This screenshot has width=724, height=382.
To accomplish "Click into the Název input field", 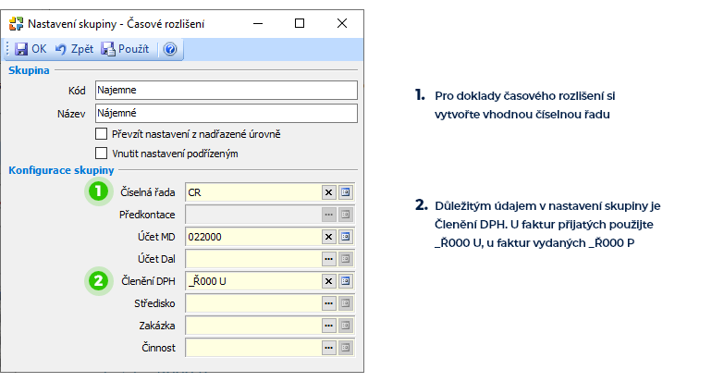I will click(227, 113).
